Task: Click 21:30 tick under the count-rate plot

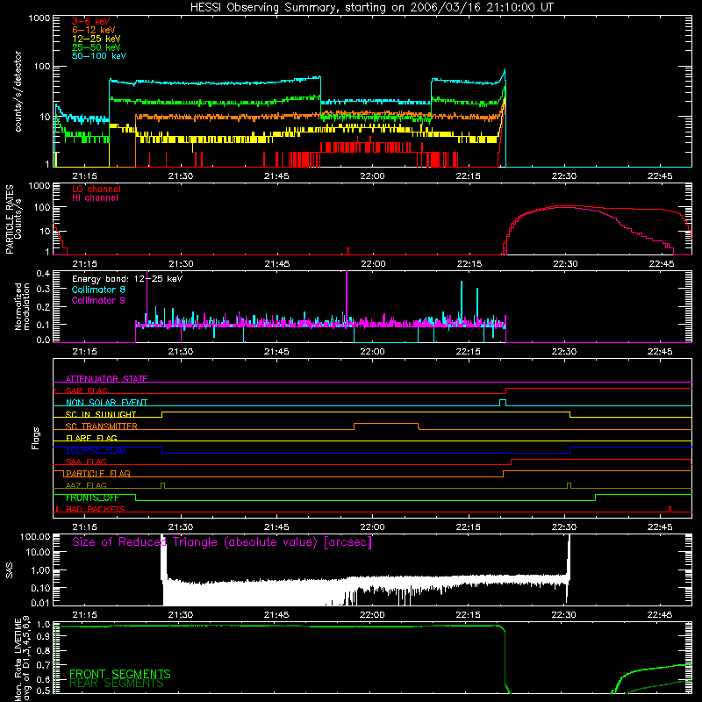Action: [181, 176]
